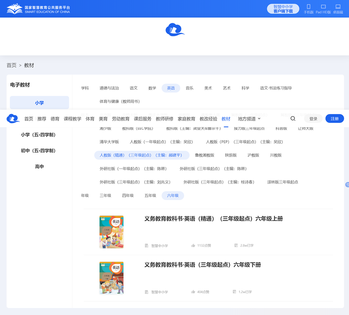The image size is (349, 315).
Task: Select 初中（五·四学制） in the sidebar
Action: click(x=38, y=151)
